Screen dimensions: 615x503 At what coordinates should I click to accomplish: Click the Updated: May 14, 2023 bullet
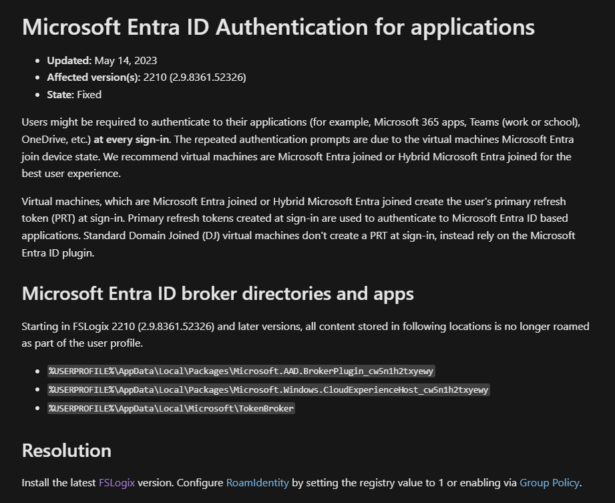coord(102,60)
